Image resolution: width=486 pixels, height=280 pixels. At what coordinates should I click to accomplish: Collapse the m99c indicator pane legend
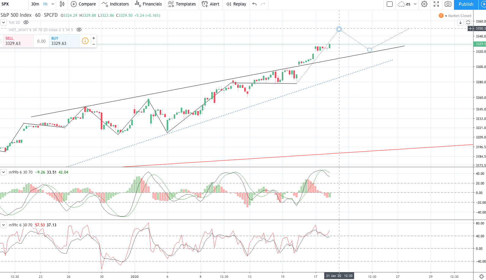pyautogui.click(x=3, y=225)
